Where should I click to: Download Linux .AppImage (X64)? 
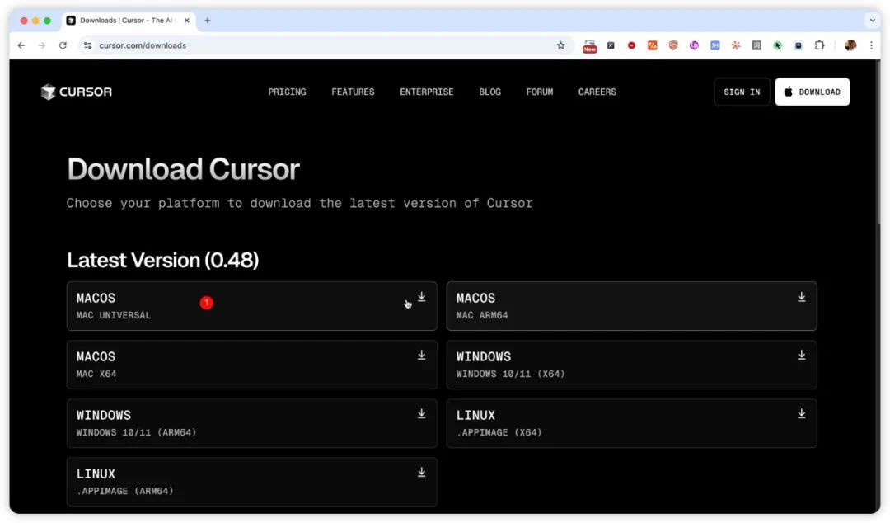coord(631,423)
